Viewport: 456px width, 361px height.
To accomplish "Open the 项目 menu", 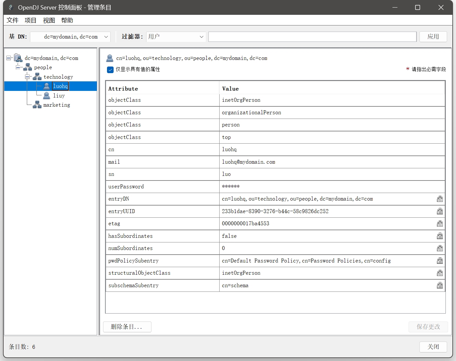I will pos(31,20).
